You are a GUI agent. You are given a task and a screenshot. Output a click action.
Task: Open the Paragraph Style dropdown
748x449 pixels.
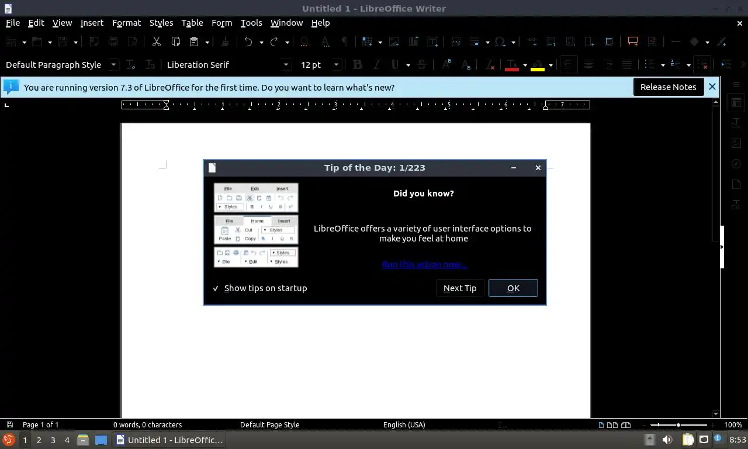point(114,65)
